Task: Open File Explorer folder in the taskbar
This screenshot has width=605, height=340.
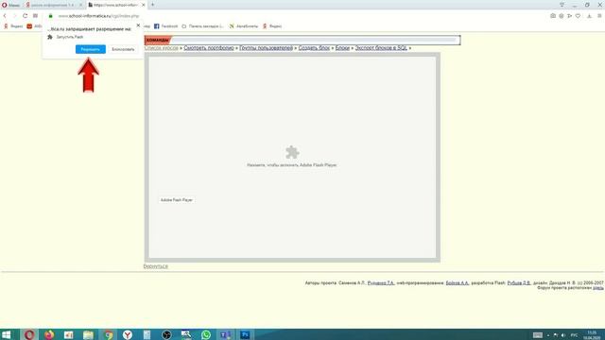Action: 88,334
